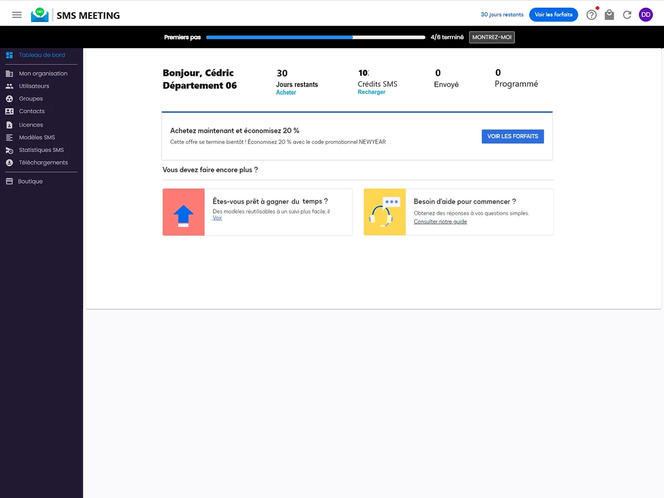
Task: Click blue VOIR LES FORFAITS promo button
Action: pos(513,136)
